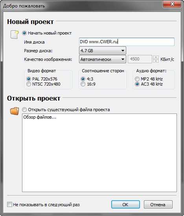Image resolution: width=184 pixels, height=216 pixels.
Task: Click the Новый проект heading
Action: (x=30, y=22)
